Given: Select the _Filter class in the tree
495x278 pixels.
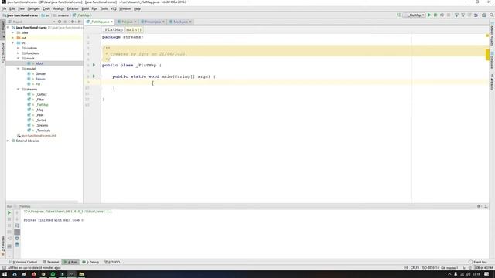Looking at the screenshot, I should [x=39, y=100].
